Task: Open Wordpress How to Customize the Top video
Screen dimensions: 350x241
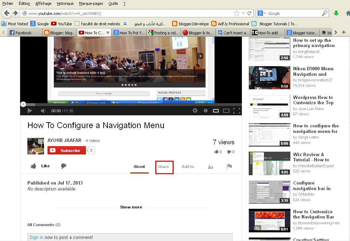Action: click(313, 100)
